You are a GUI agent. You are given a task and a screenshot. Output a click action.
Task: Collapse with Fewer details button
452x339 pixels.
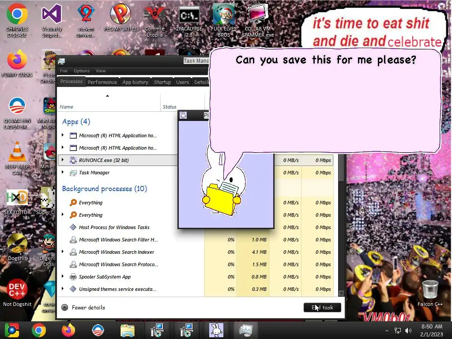click(83, 308)
